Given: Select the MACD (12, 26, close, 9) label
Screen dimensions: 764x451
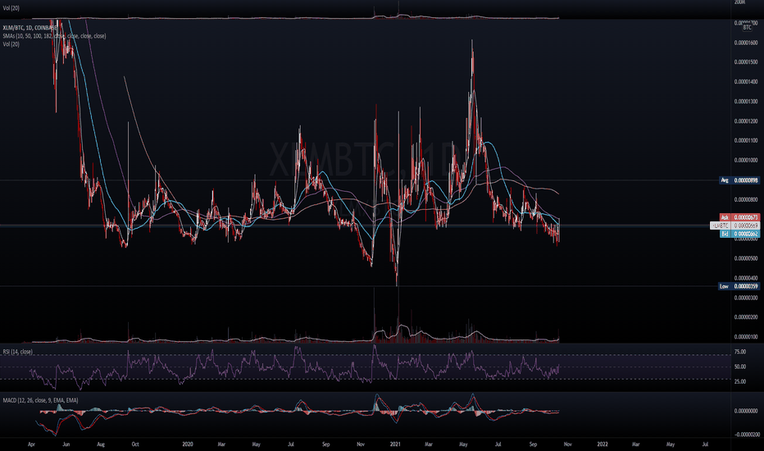Looking at the screenshot, I should (x=40, y=400).
